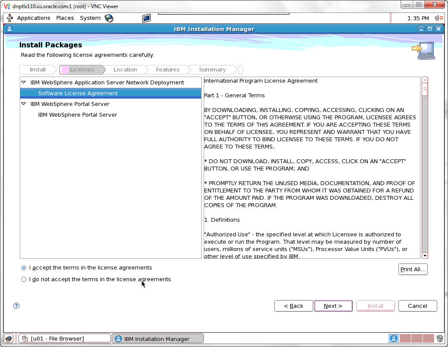This screenshot has height=347, width=448.
Task: Click the IBM Installation Manager taskbar entry
Action: coord(158,339)
